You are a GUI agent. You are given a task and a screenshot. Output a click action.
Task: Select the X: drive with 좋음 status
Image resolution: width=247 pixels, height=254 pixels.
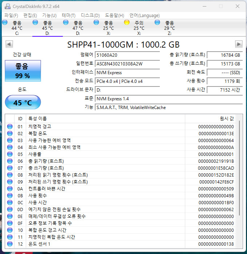109,28
